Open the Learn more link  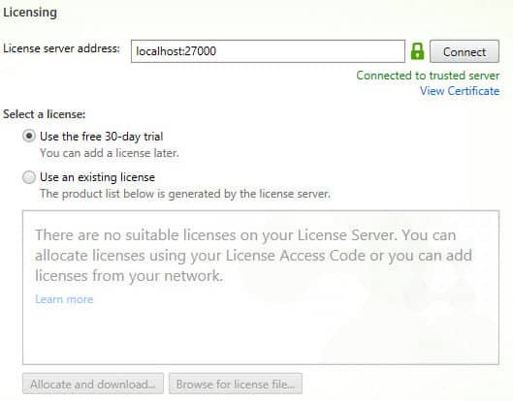tap(64, 299)
